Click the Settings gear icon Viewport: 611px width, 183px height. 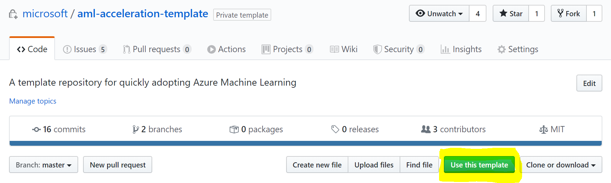[502, 49]
